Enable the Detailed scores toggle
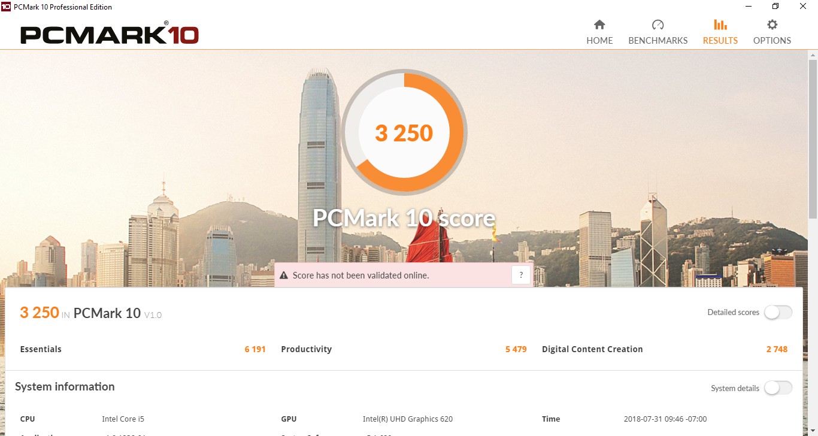 (x=778, y=312)
